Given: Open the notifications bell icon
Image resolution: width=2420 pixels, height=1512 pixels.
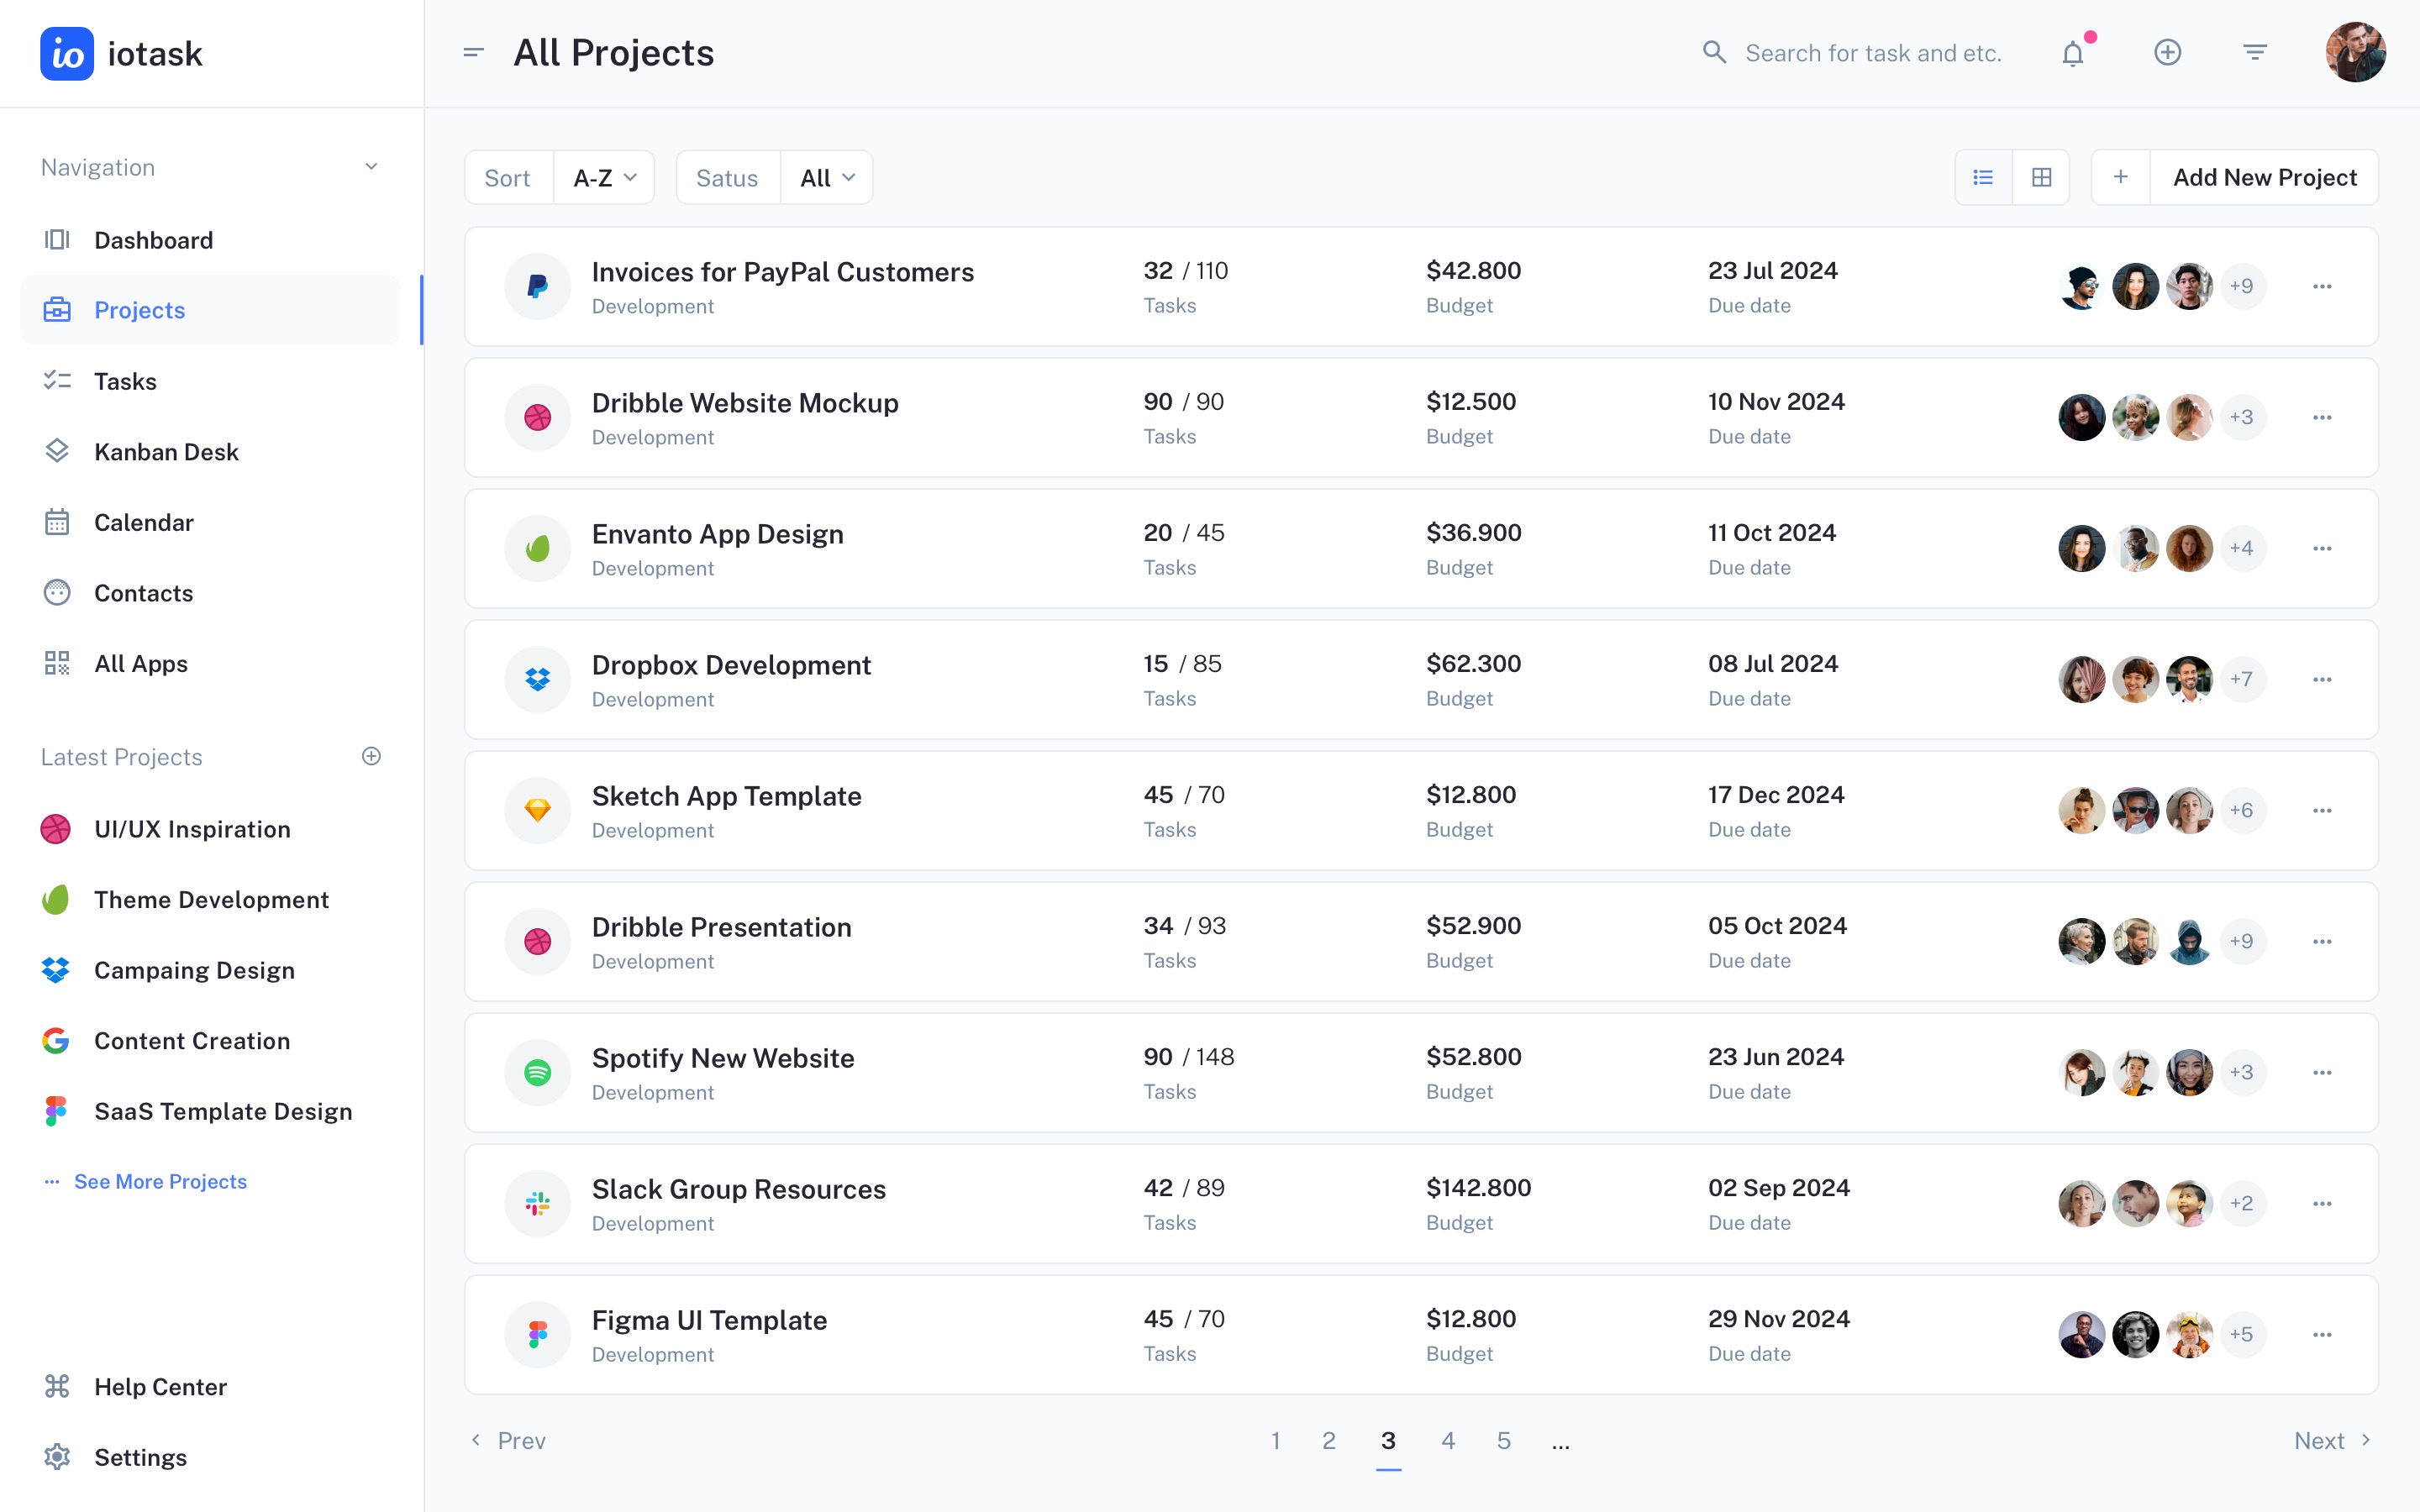Looking at the screenshot, I should (2073, 53).
